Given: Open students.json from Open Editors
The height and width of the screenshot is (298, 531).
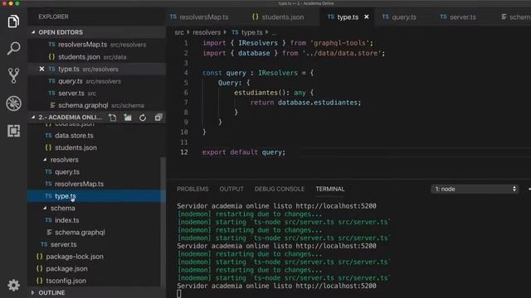Looking at the screenshot, I should (96, 57).
